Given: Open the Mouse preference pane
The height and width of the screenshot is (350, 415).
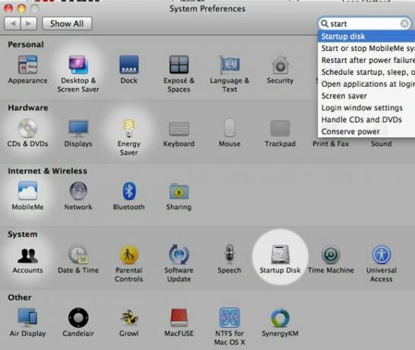Looking at the screenshot, I should pyautogui.click(x=230, y=132).
